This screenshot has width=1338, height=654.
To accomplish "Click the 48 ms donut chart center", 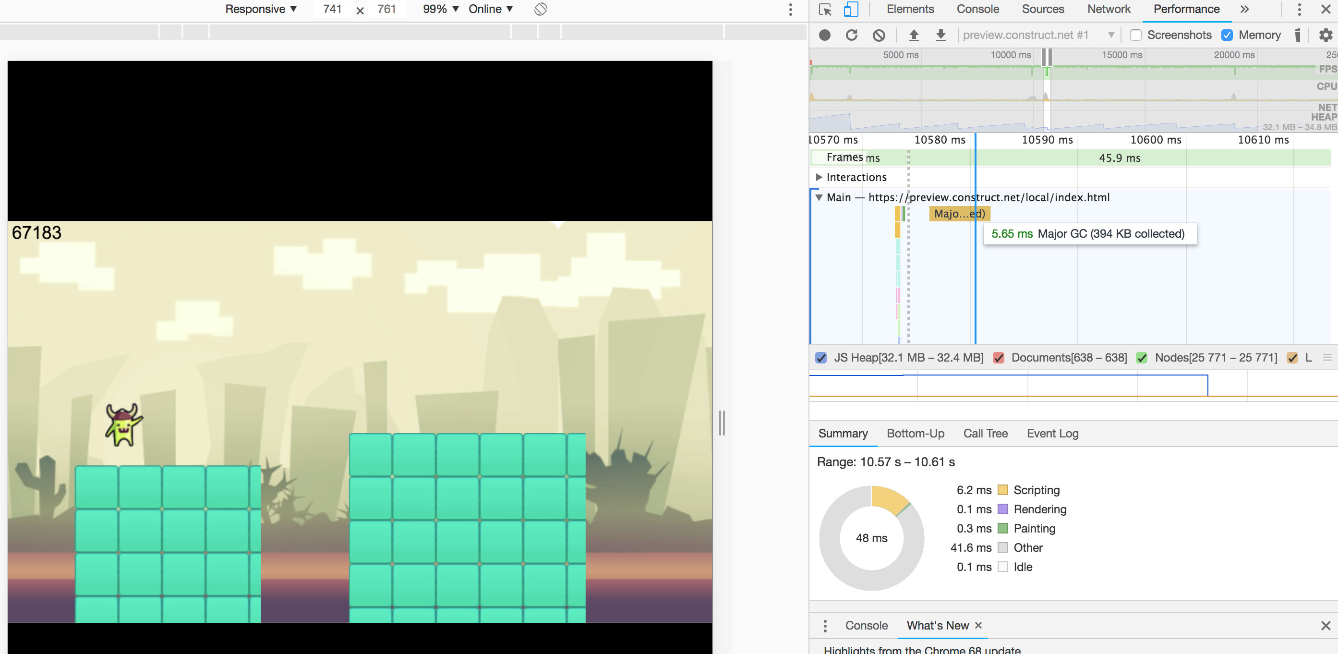I will pyautogui.click(x=871, y=538).
